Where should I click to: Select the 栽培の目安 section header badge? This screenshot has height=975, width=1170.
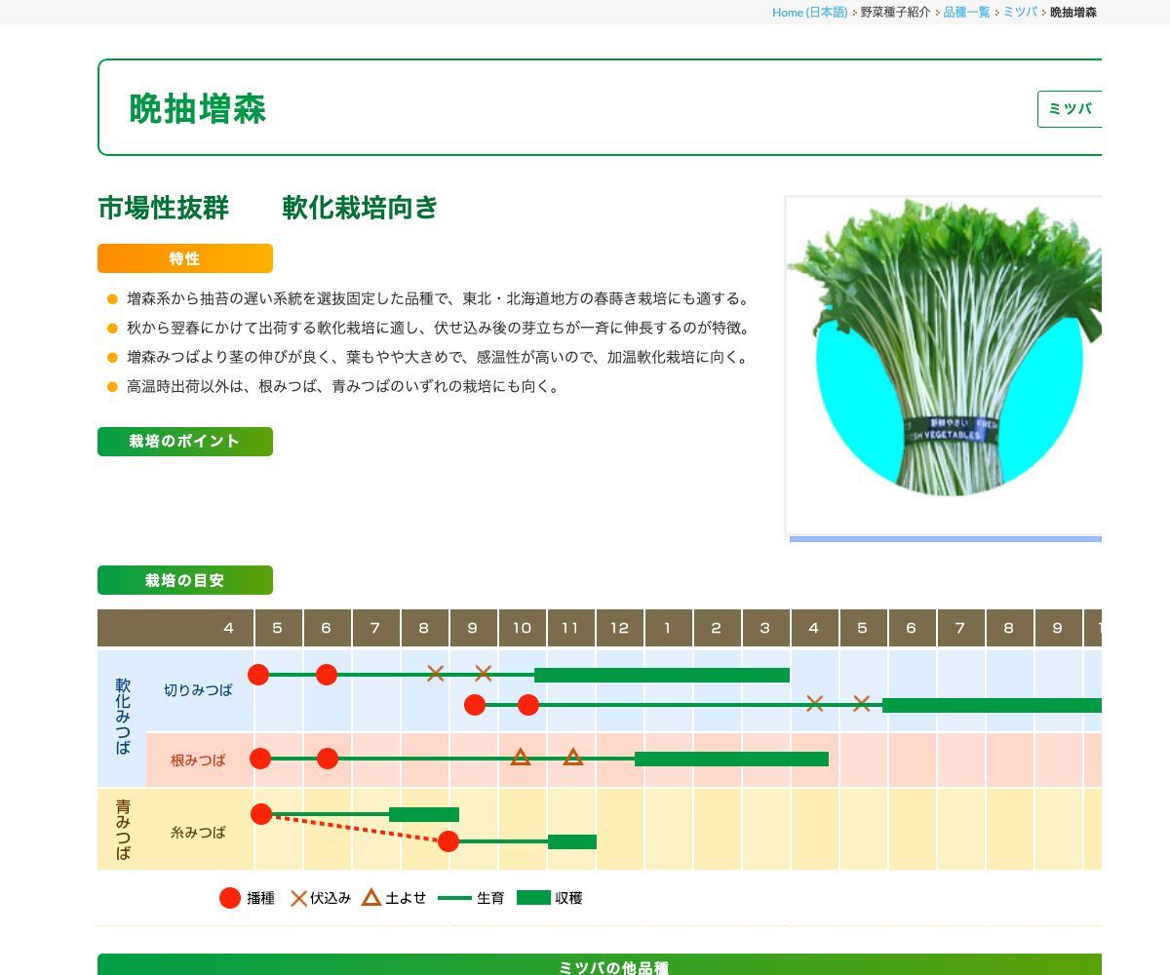click(x=184, y=580)
